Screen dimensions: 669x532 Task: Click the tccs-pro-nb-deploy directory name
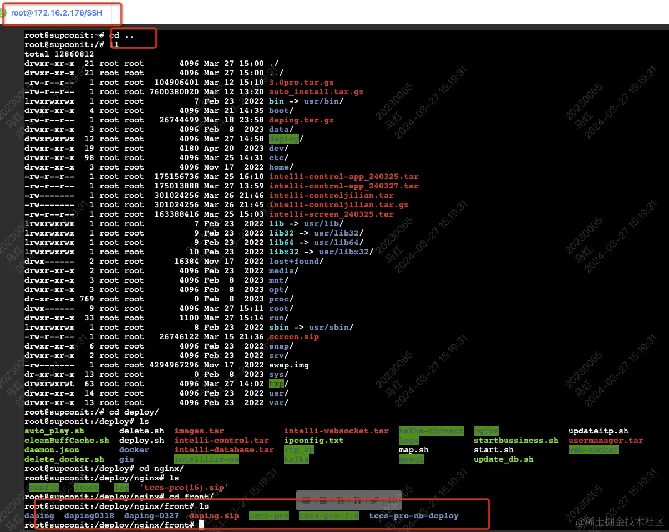click(414, 515)
